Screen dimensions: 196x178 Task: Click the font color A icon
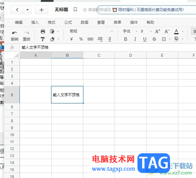176,31
